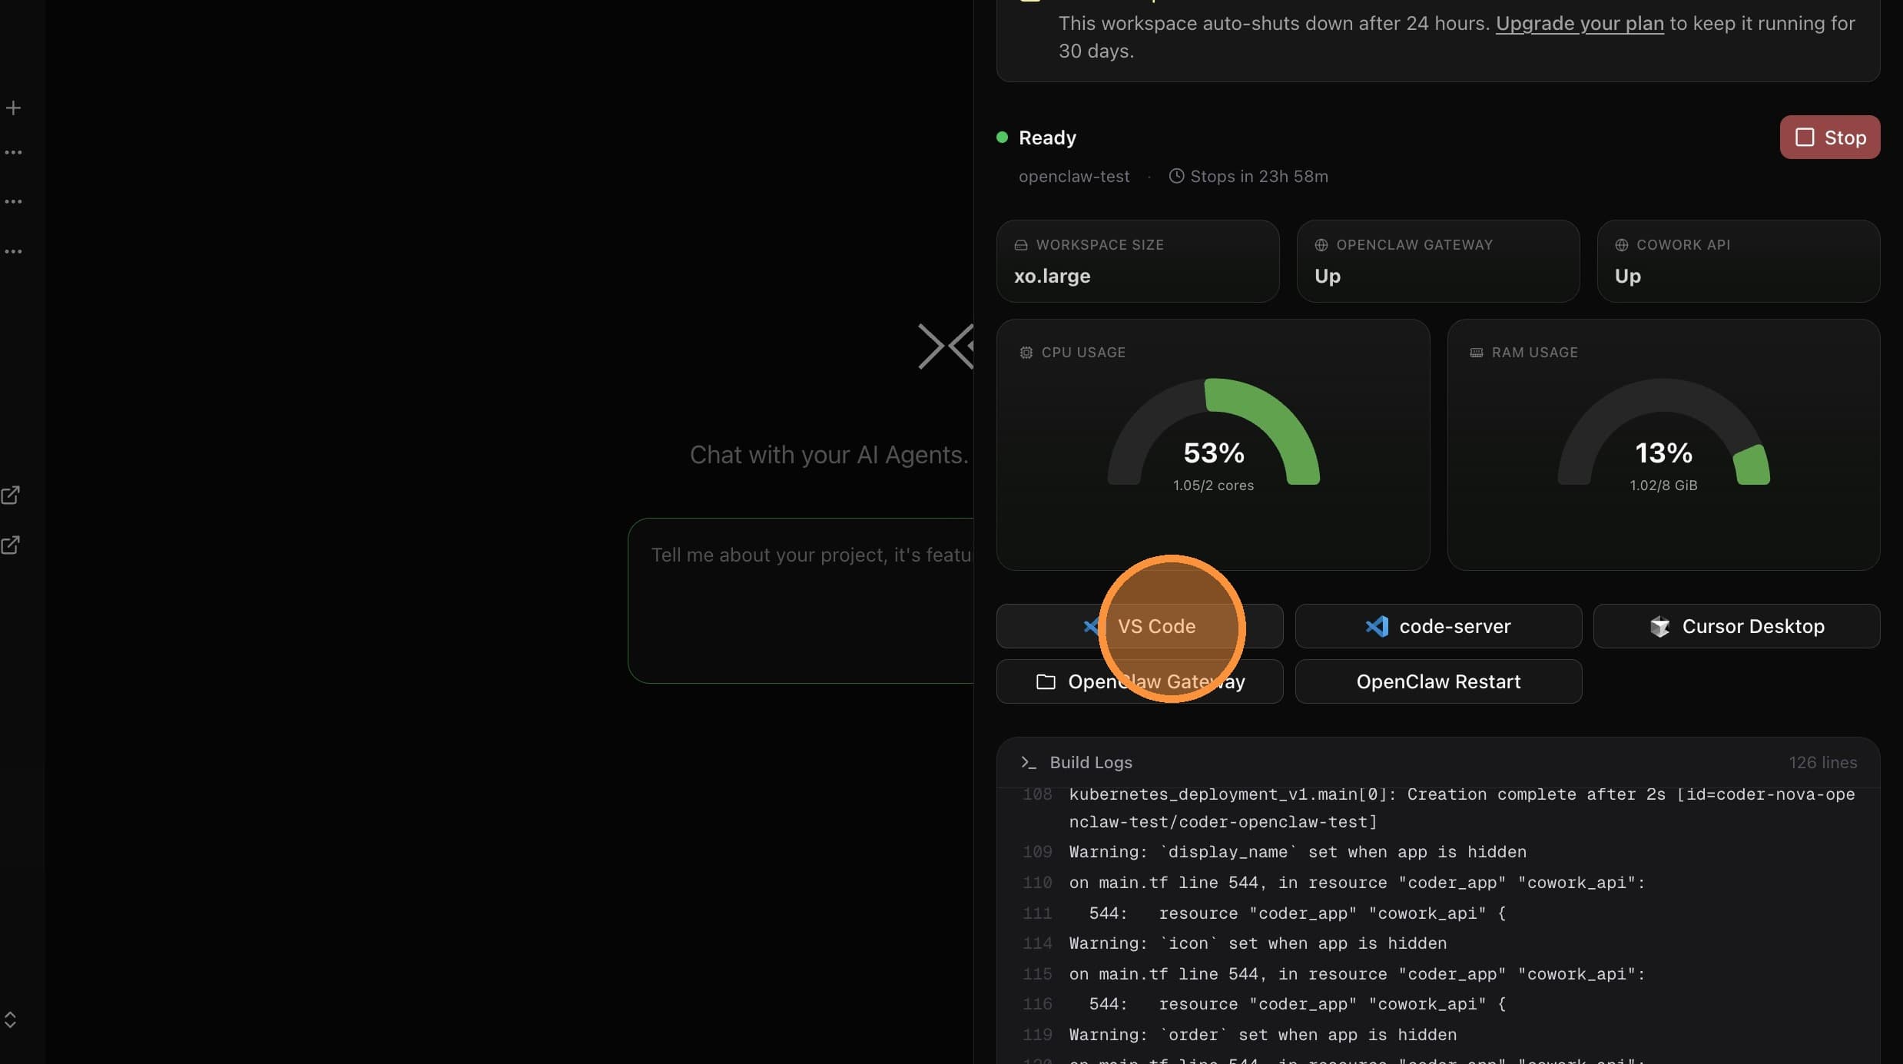Open the OpenClaw Gateway app button
1903x1064 pixels.
pyautogui.click(x=1139, y=681)
